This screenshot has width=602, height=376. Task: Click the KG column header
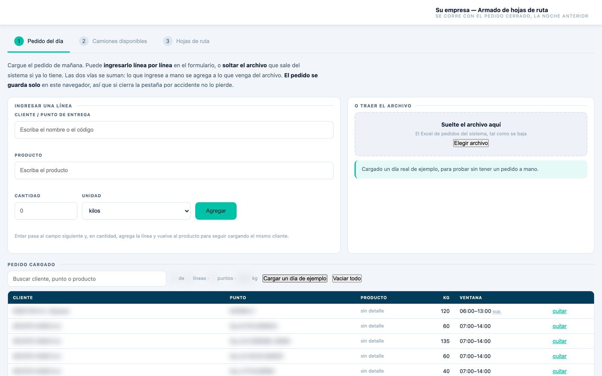(x=446, y=297)
